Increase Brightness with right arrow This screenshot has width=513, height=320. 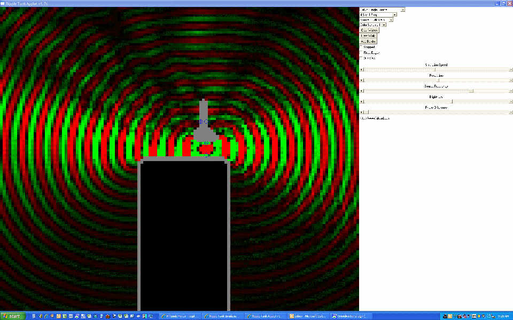pyautogui.click(x=511, y=101)
